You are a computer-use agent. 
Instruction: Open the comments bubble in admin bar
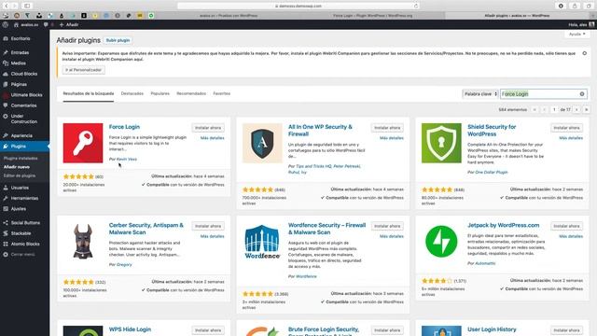click(x=46, y=25)
